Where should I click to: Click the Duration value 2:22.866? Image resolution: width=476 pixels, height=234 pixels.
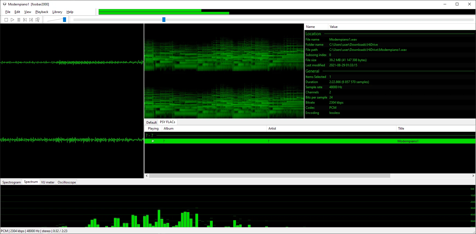(x=349, y=82)
